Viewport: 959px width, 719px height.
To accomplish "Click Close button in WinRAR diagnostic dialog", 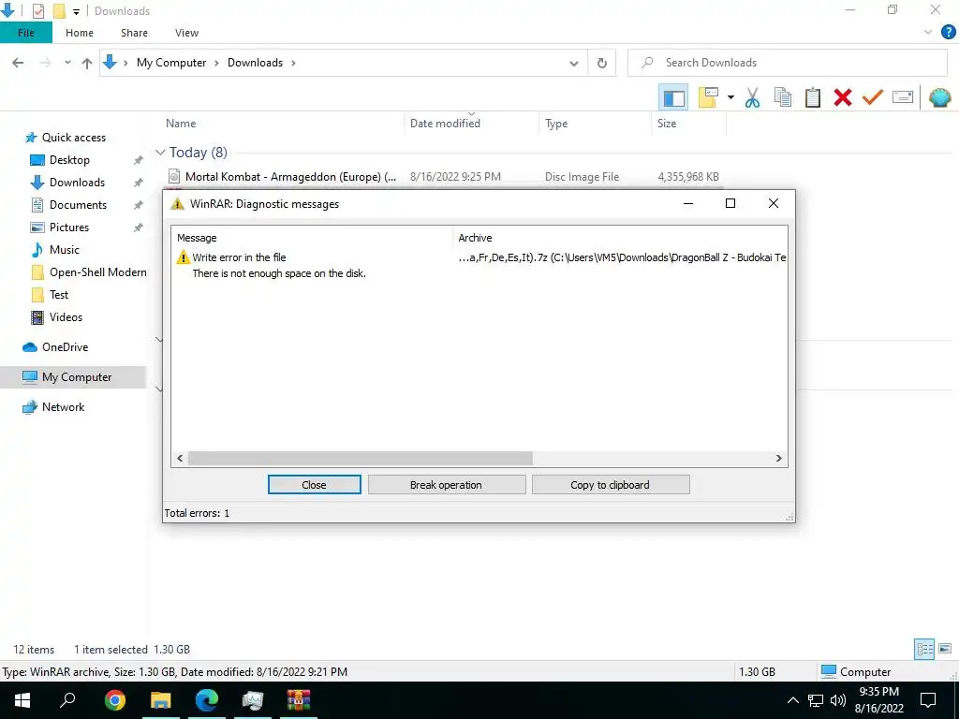I will [315, 485].
